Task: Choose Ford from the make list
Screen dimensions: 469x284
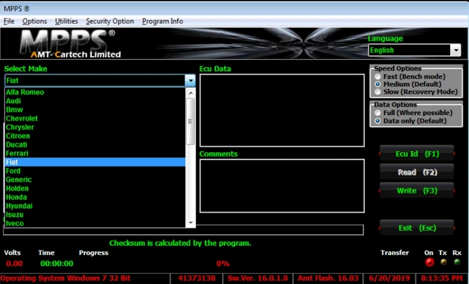Action: click(x=95, y=171)
